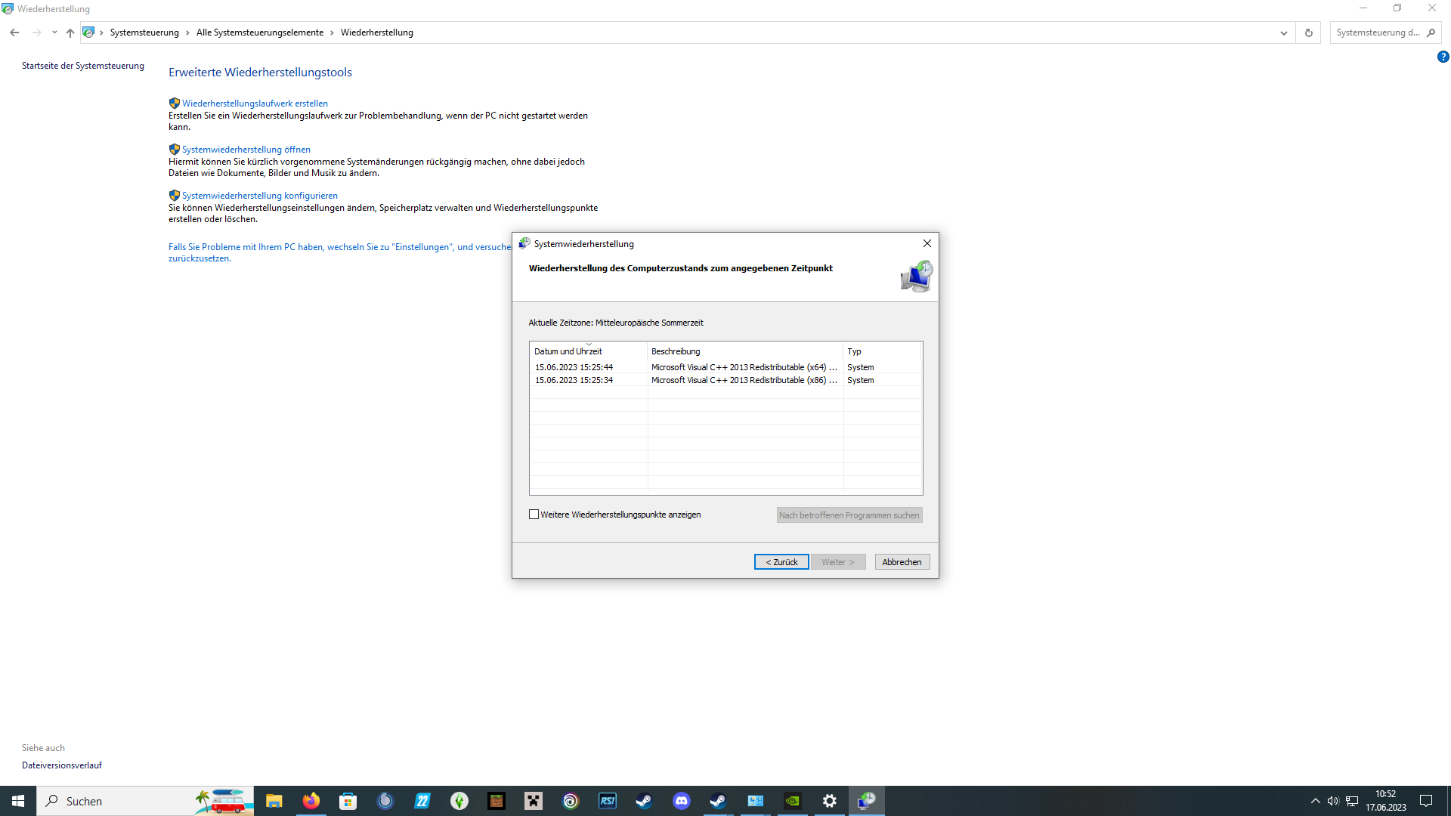
Task: Enable Weitere Wiederherstellungspunkte anzeigen checkbox
Action: point(534,515)
